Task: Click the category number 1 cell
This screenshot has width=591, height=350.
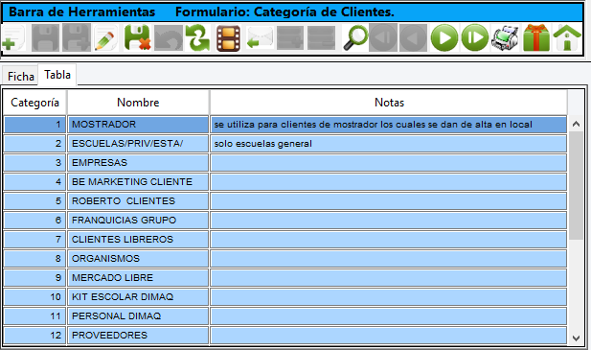Action: tap(34, 125)
